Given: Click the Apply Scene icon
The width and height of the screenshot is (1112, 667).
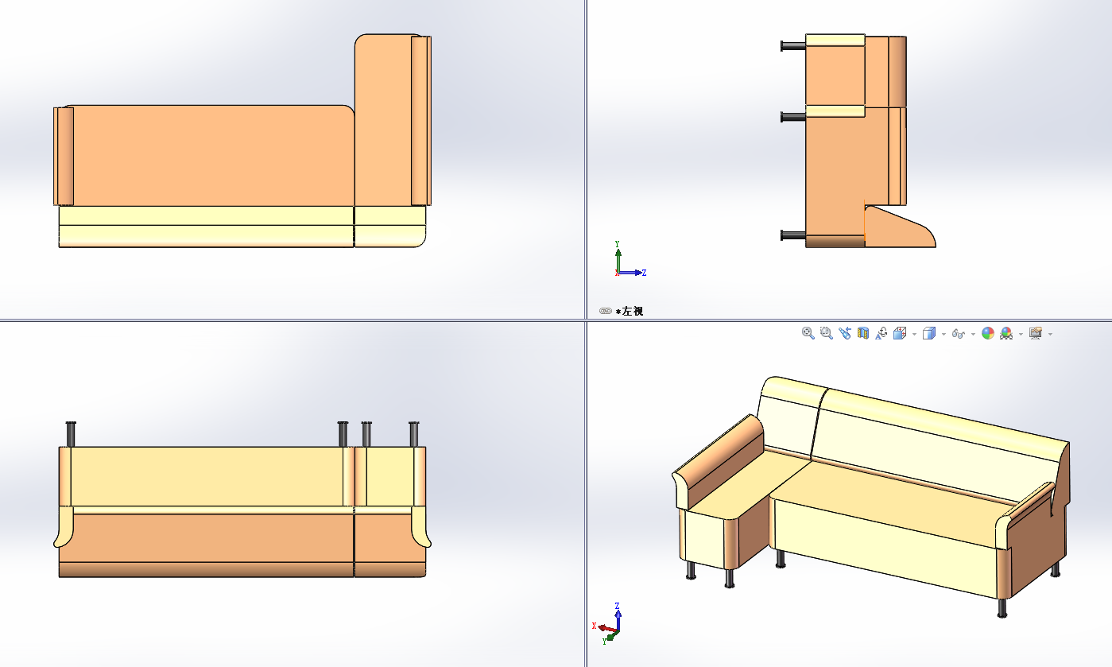Looking at the screenshot, I should tap(1006, 334).
